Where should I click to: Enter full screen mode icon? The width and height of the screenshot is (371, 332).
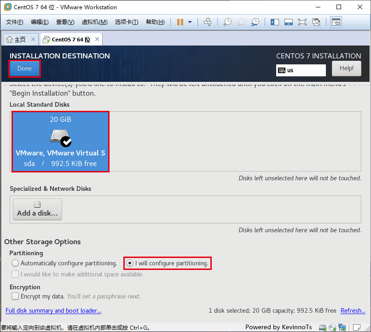pyautogui.click(x=302, y=22)
